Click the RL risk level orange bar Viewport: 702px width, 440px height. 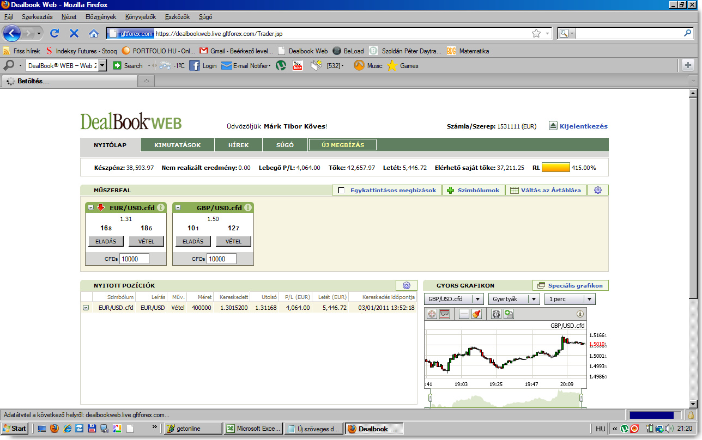tap(555, 168)
